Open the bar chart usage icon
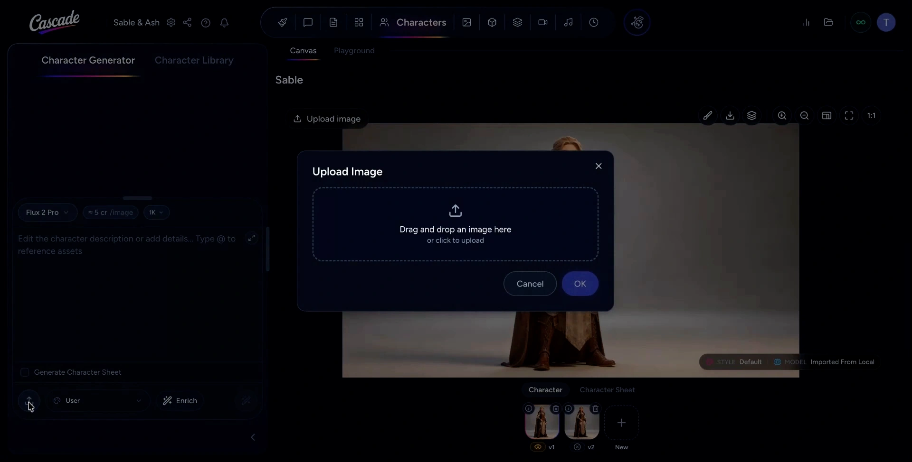912x462 pixels. click(806, 22)
